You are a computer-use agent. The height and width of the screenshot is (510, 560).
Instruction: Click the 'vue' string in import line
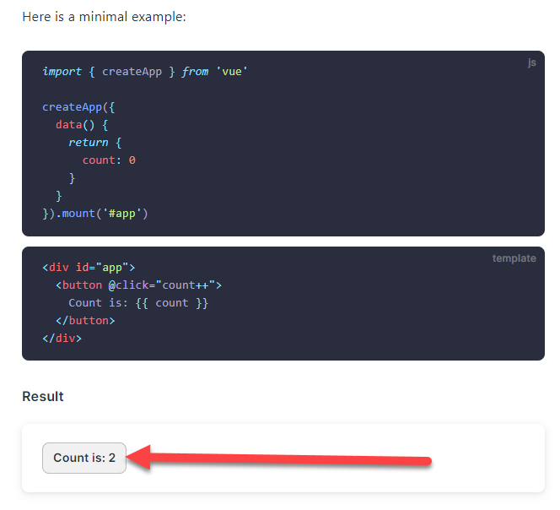232,72
